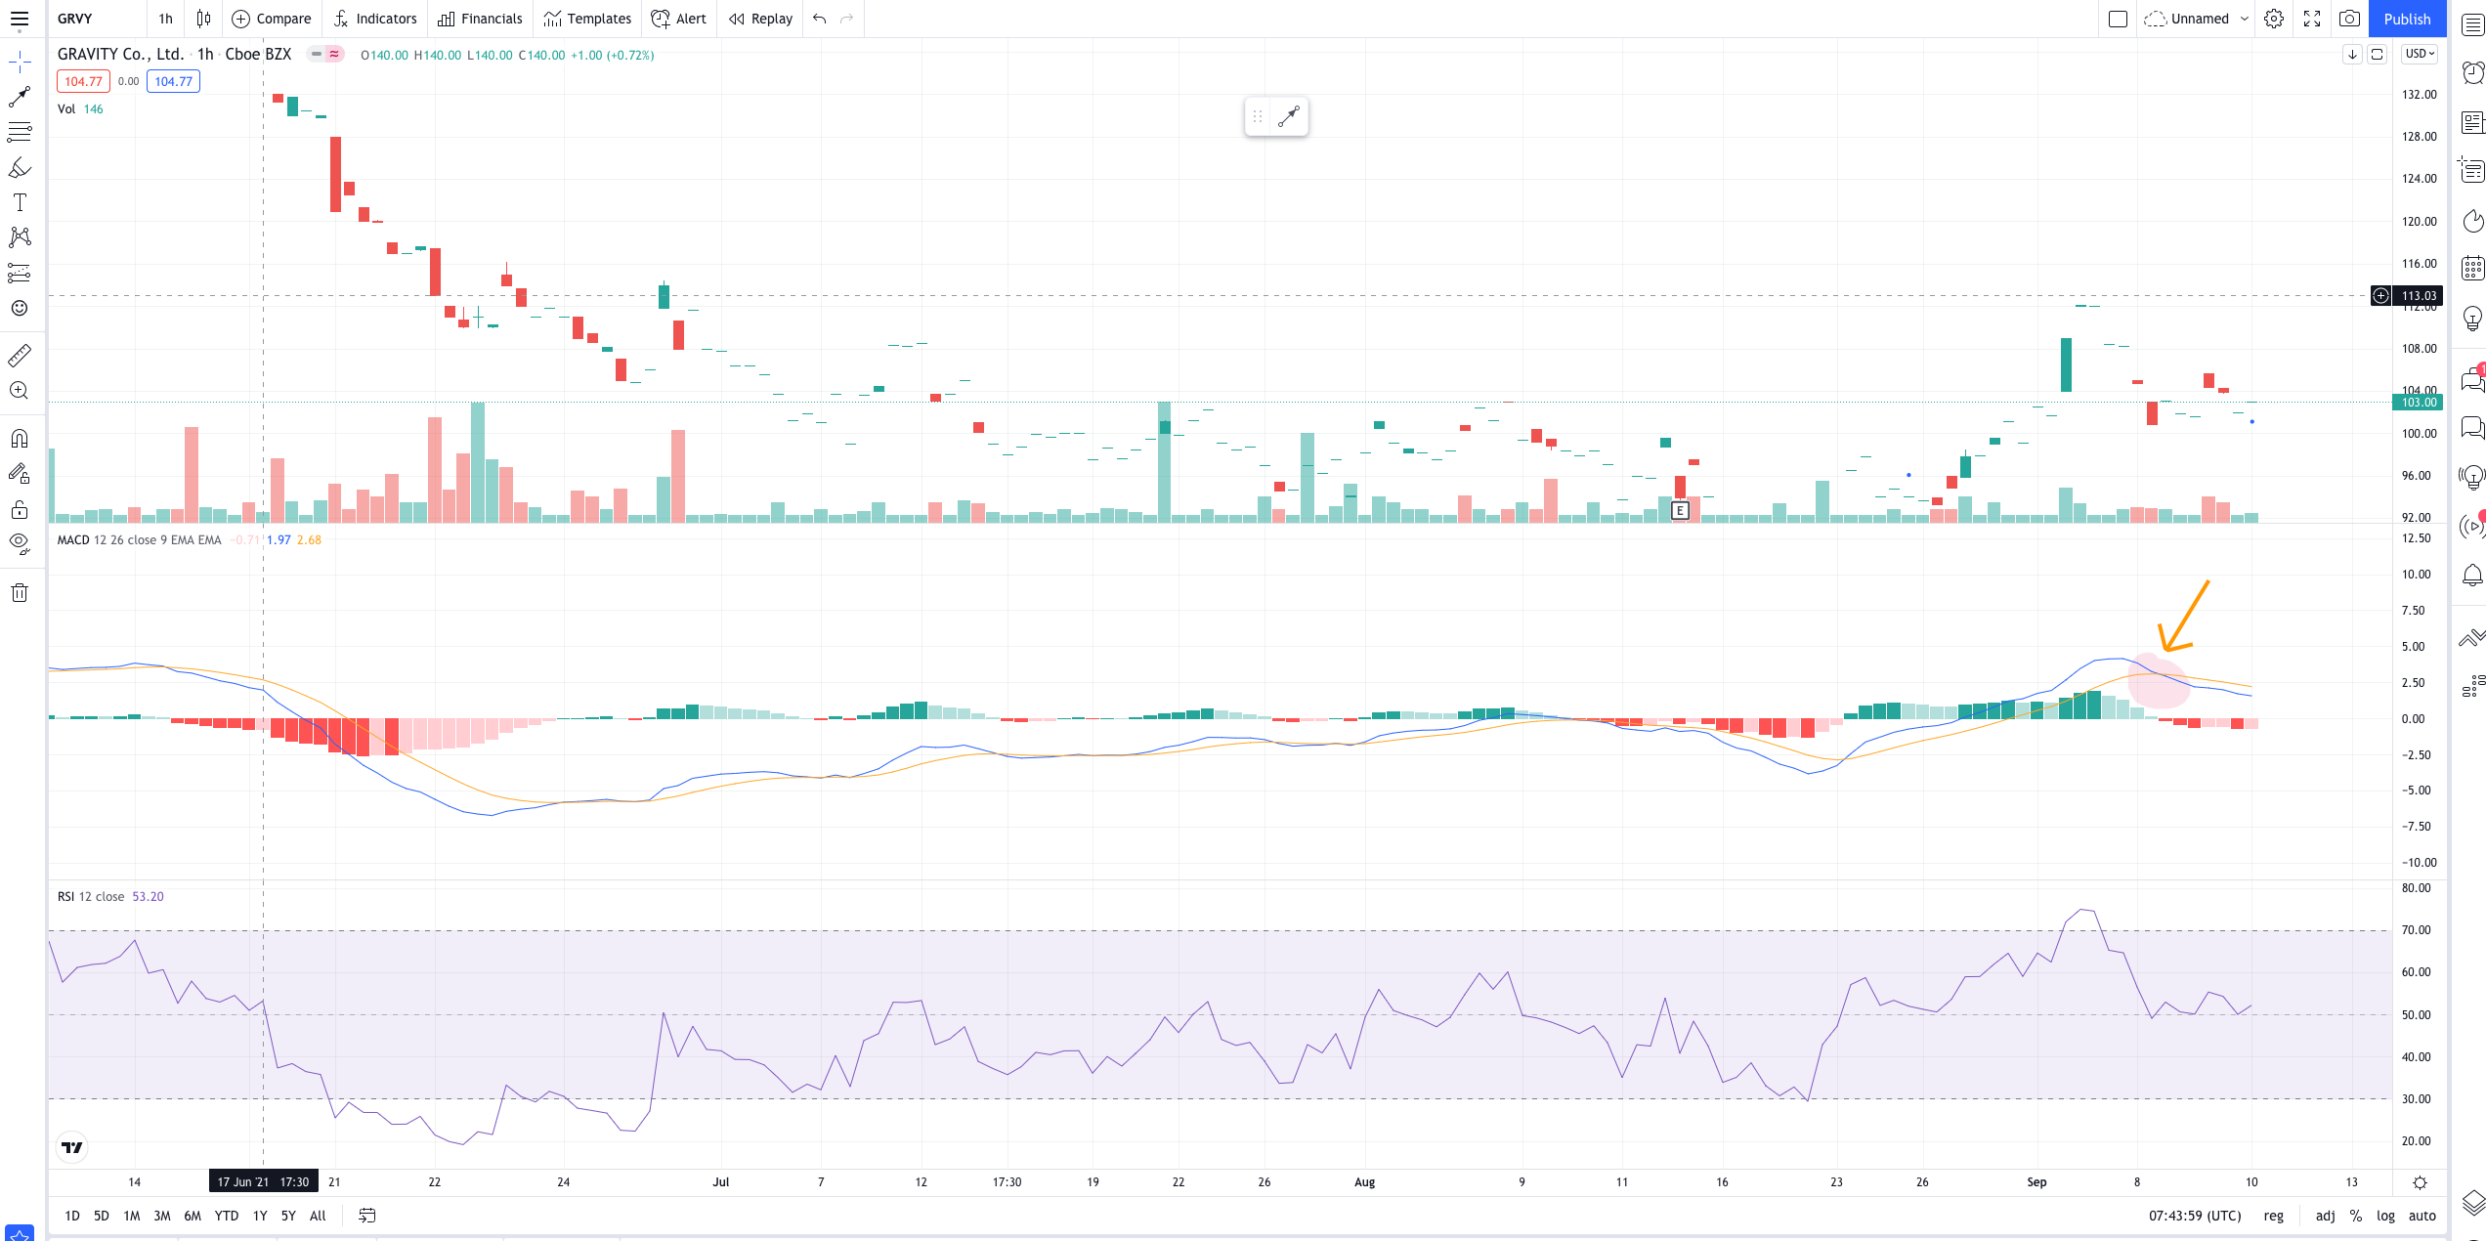The height and width of the screenshot is (1241, 2486).
Task: Hide all drawings with eye icon
Action: (20, 542)
